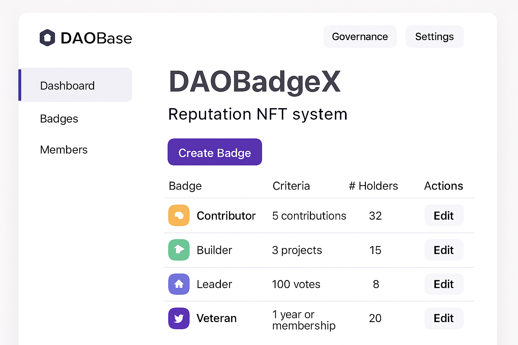The height and width of the screenshot is (345, 518).
Task: Switch to the Dashboard sidebar item
Action: coord(67,85)
